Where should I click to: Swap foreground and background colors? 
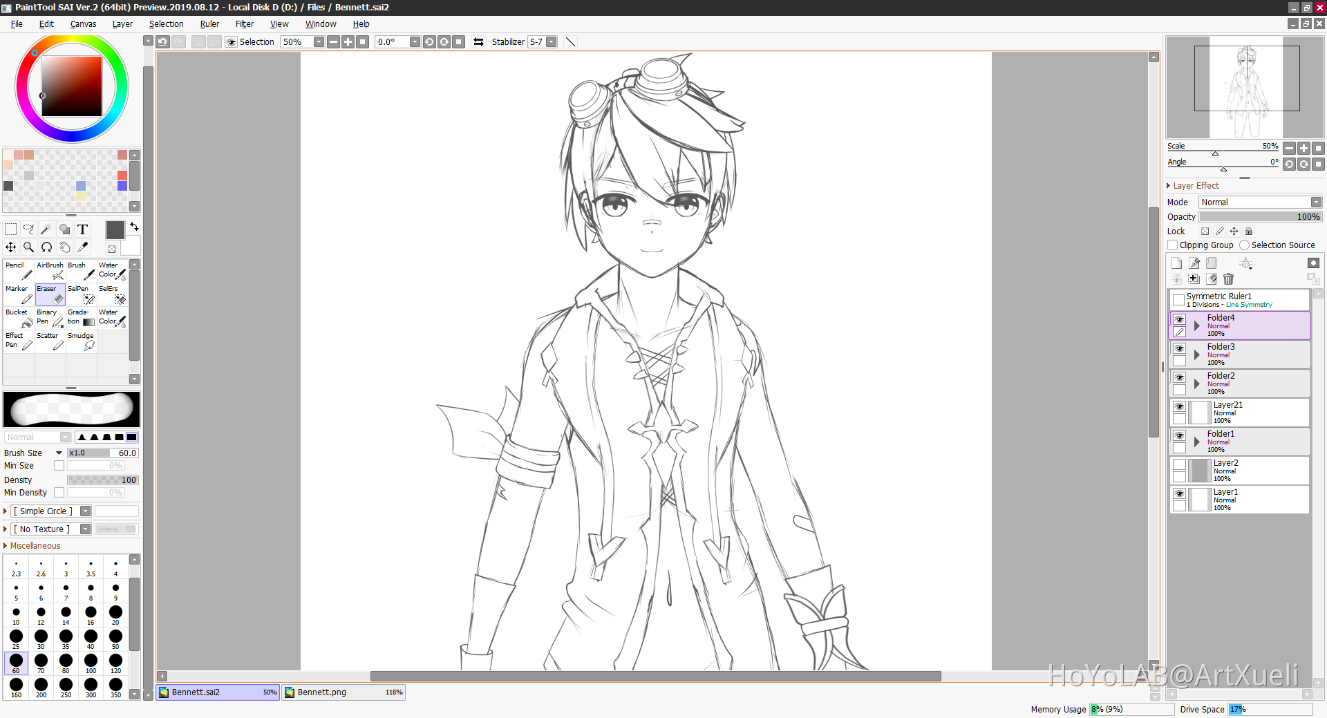pos(134,227)
